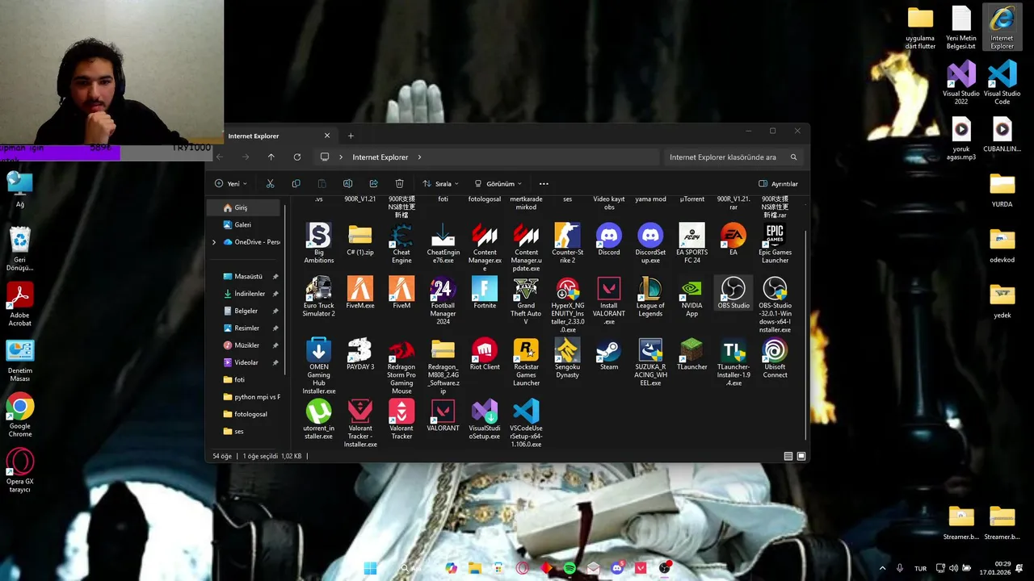Select the Discord shortcut icon
The height and width of the screenshot is (581, 1034).
608,236
